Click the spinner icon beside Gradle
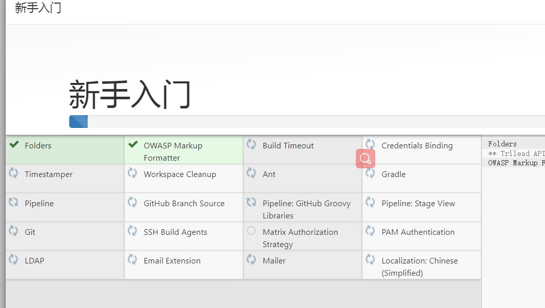 click(x=370, y=173)
